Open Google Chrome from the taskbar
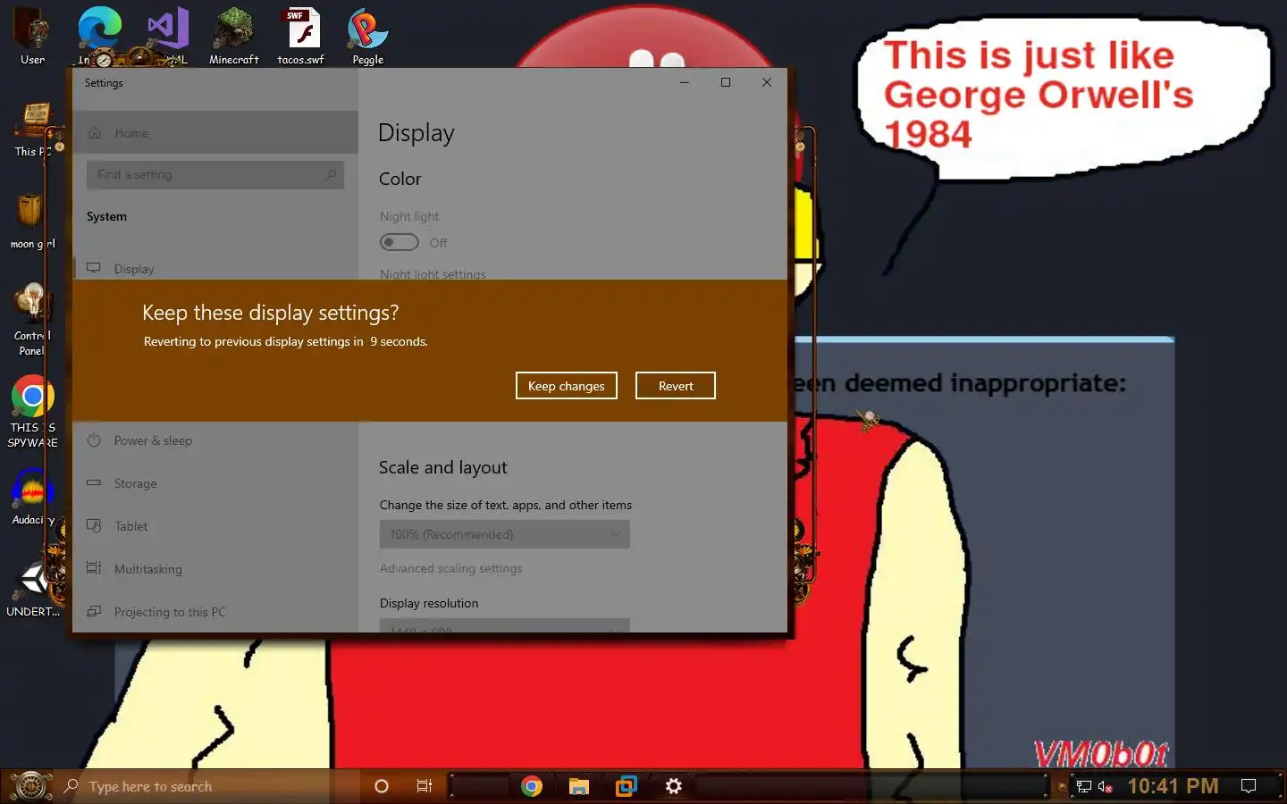1287x804 pixels. click(532, 786)
